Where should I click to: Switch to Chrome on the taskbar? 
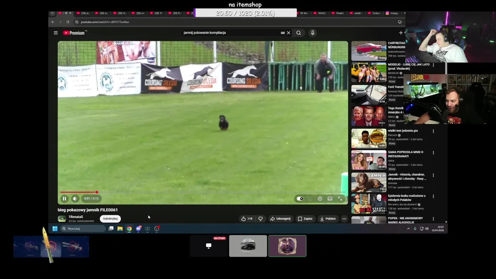tap(129, 229)
